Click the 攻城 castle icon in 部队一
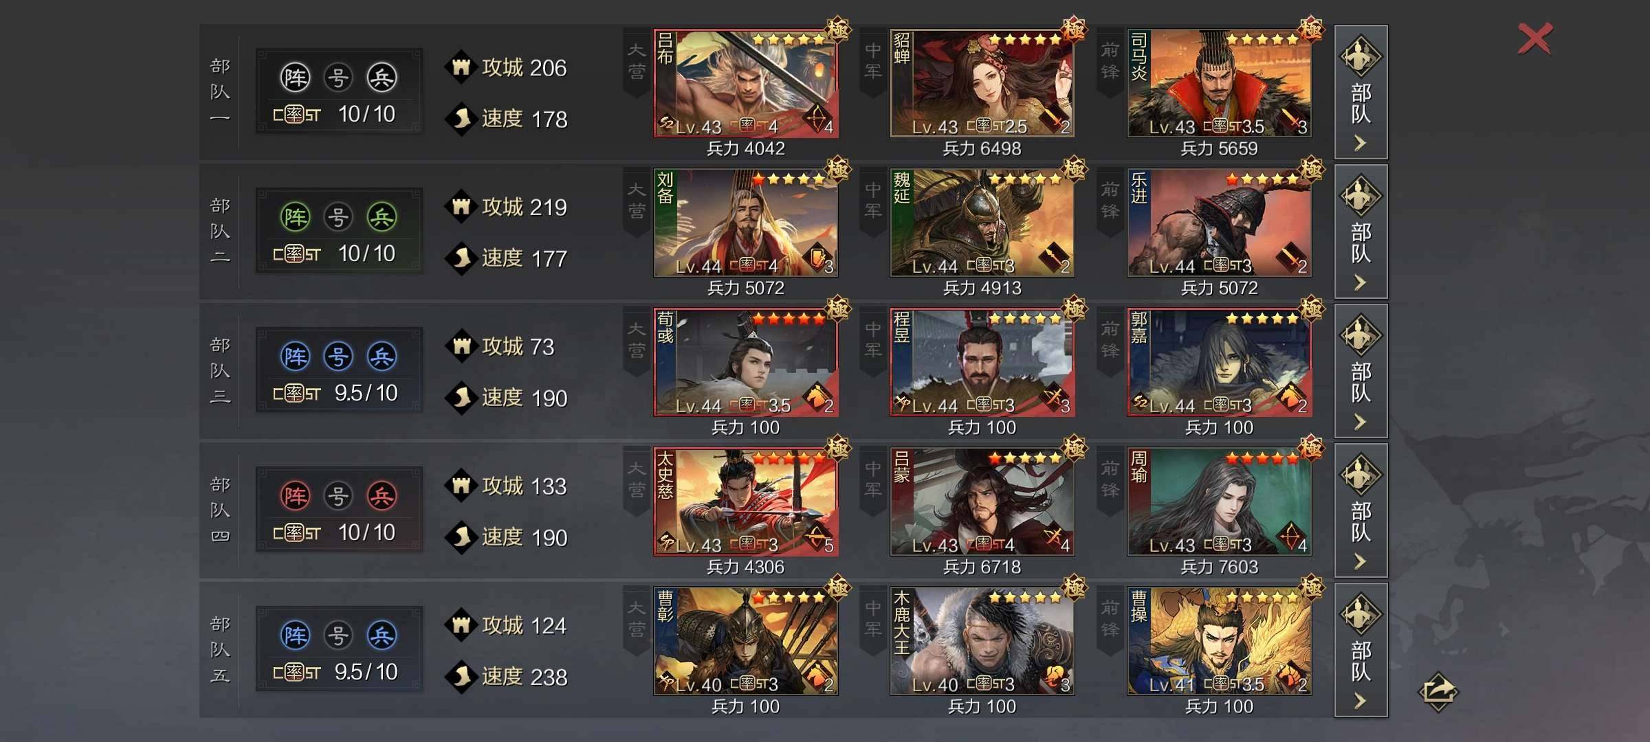Viewport: 1650px width, 742px height. [461, 67]
